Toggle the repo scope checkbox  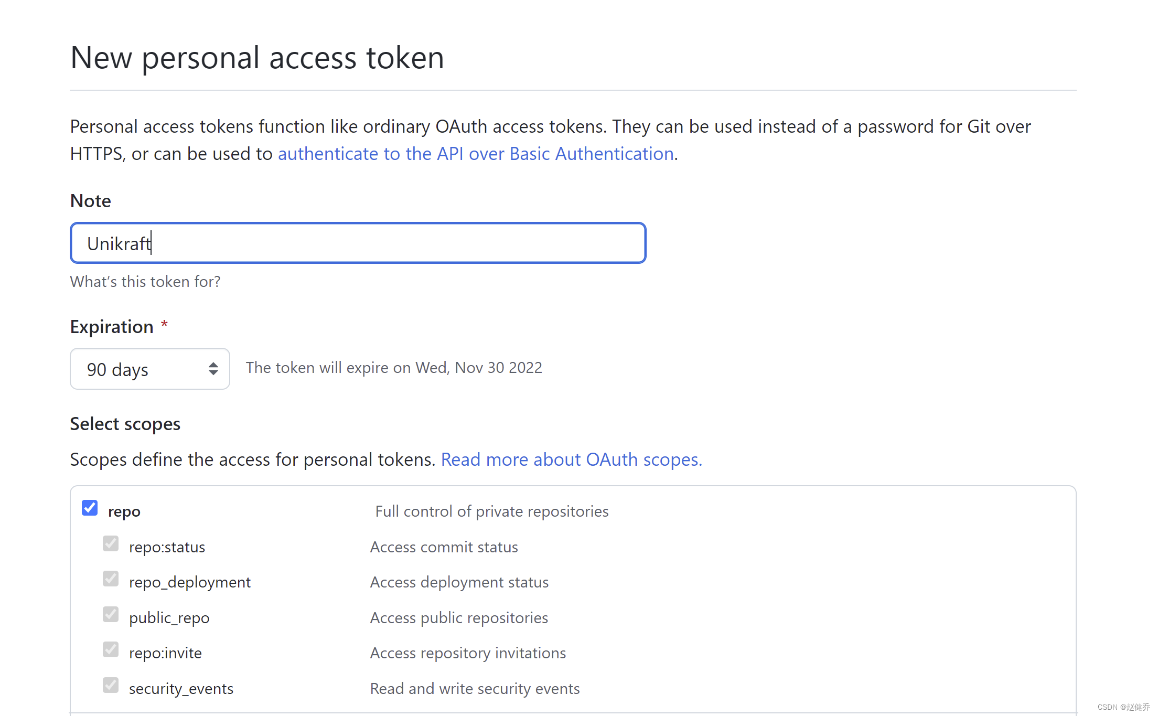click(90, 508)
